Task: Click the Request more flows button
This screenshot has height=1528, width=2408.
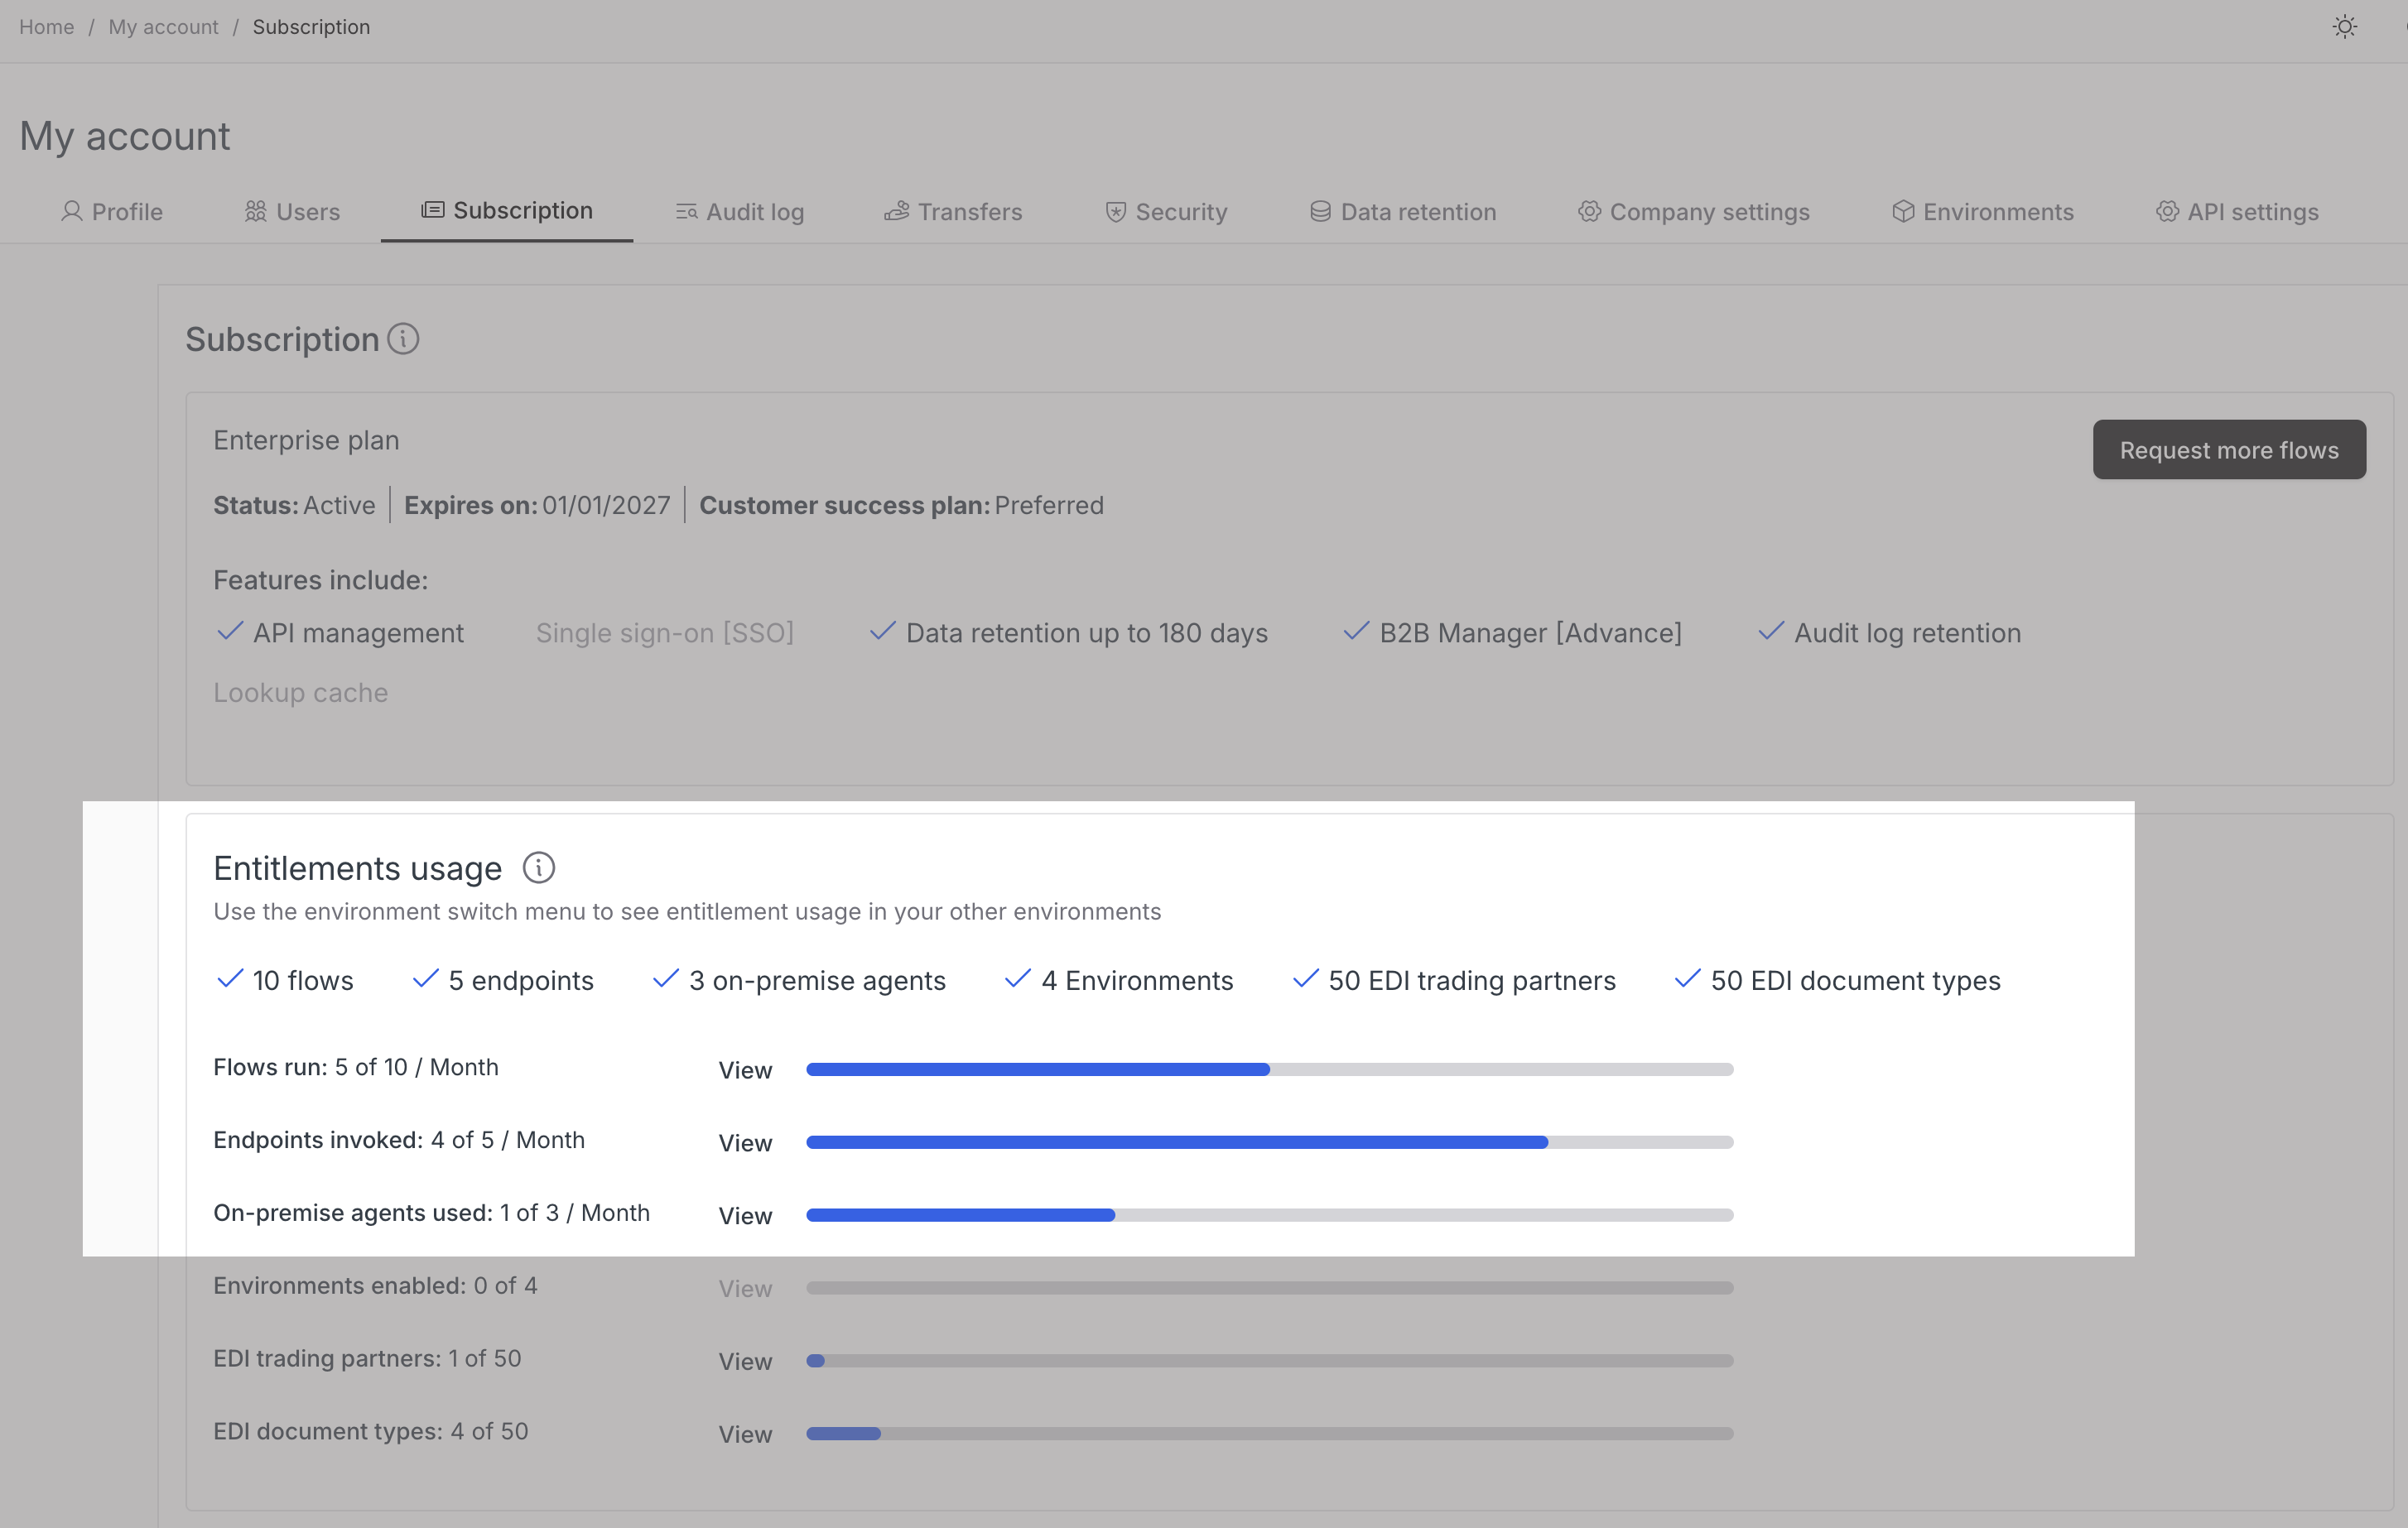Action: [2229, 449]
